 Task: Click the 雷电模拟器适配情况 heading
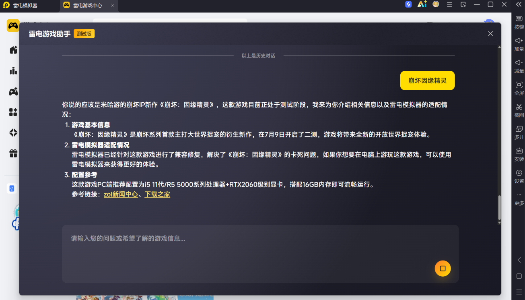(x=101, y=145)
